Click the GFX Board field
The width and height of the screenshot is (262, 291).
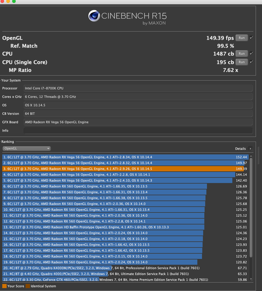[138, 122]
